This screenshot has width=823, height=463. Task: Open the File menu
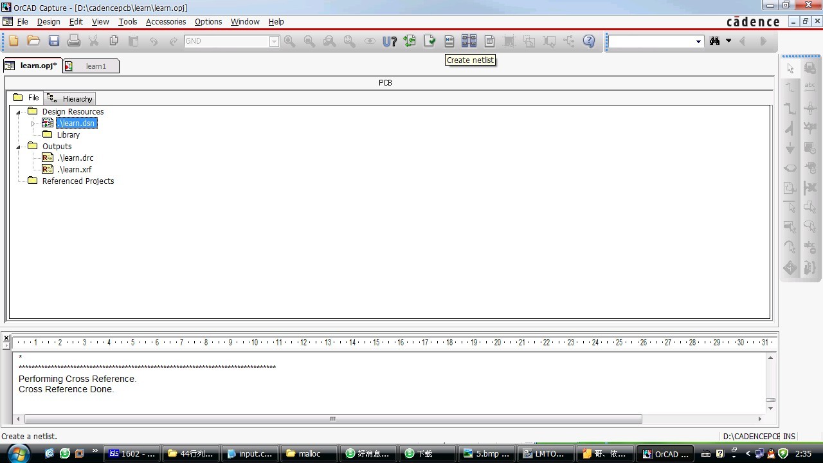23,21
